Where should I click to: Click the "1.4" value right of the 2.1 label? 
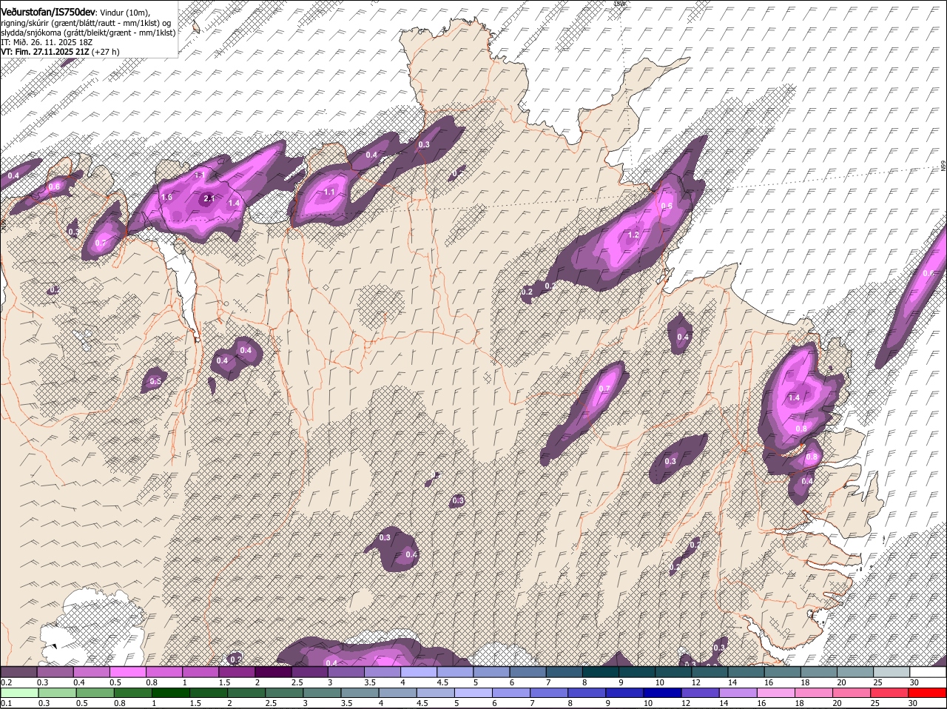click(x=234, y=203)
